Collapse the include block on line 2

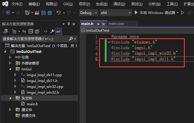[x=109, y=42]
